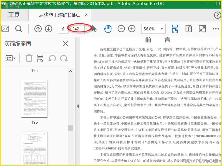
Task: Click the 196 page label
Action: point(34,122)
